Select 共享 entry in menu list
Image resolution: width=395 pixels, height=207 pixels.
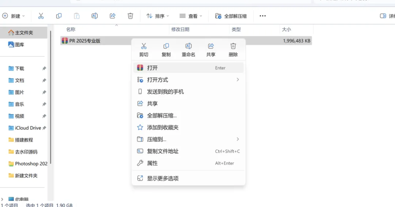188,103
